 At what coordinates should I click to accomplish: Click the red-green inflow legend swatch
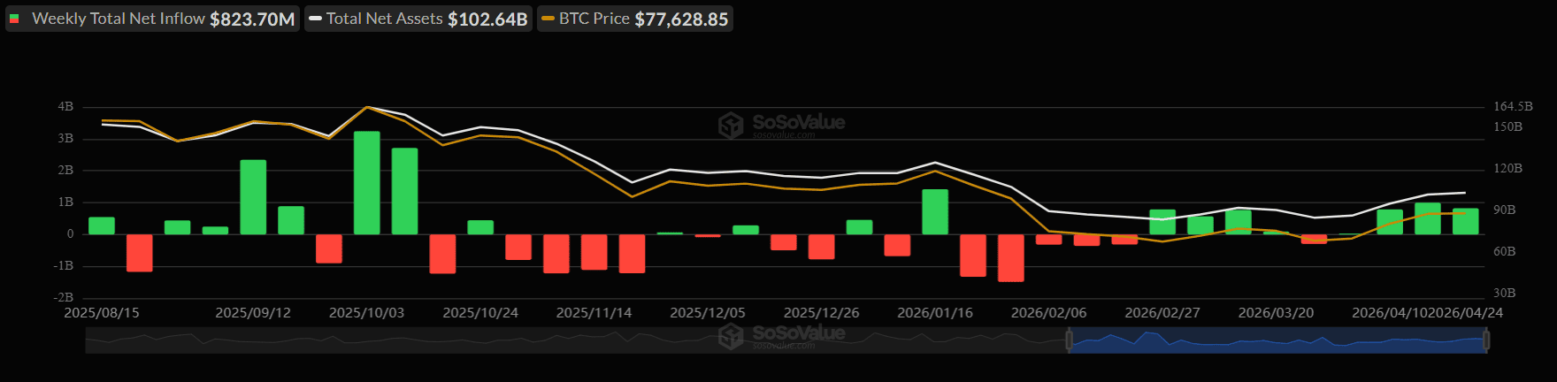[14, 19]
